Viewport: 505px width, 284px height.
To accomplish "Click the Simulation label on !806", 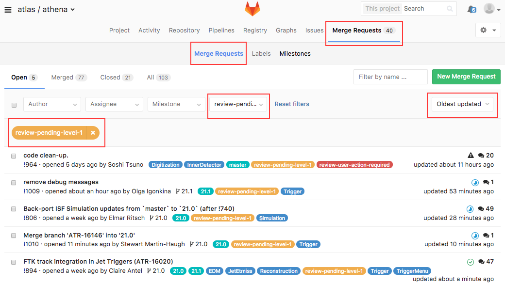I will point(272,218).
